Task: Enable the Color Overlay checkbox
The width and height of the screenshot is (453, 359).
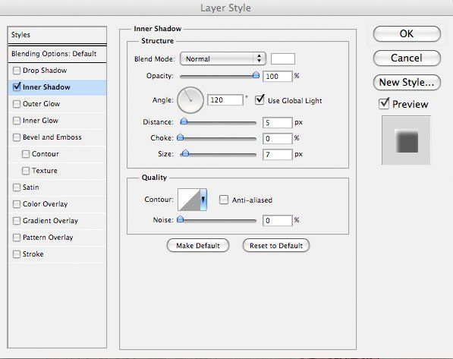Action: (x=17, y=204)
